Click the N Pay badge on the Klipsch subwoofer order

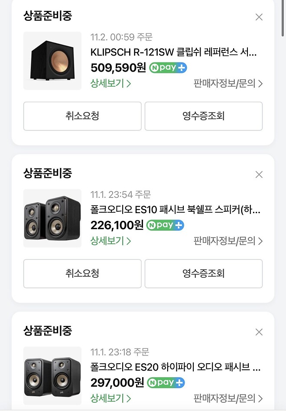pos(167,67)
